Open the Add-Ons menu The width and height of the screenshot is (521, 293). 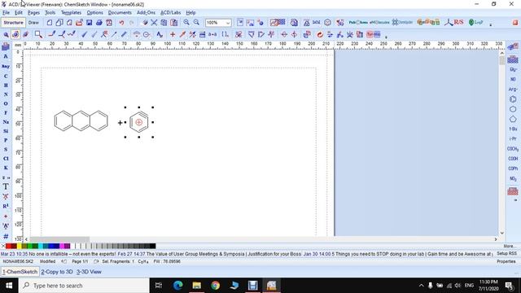coord(146,13)
